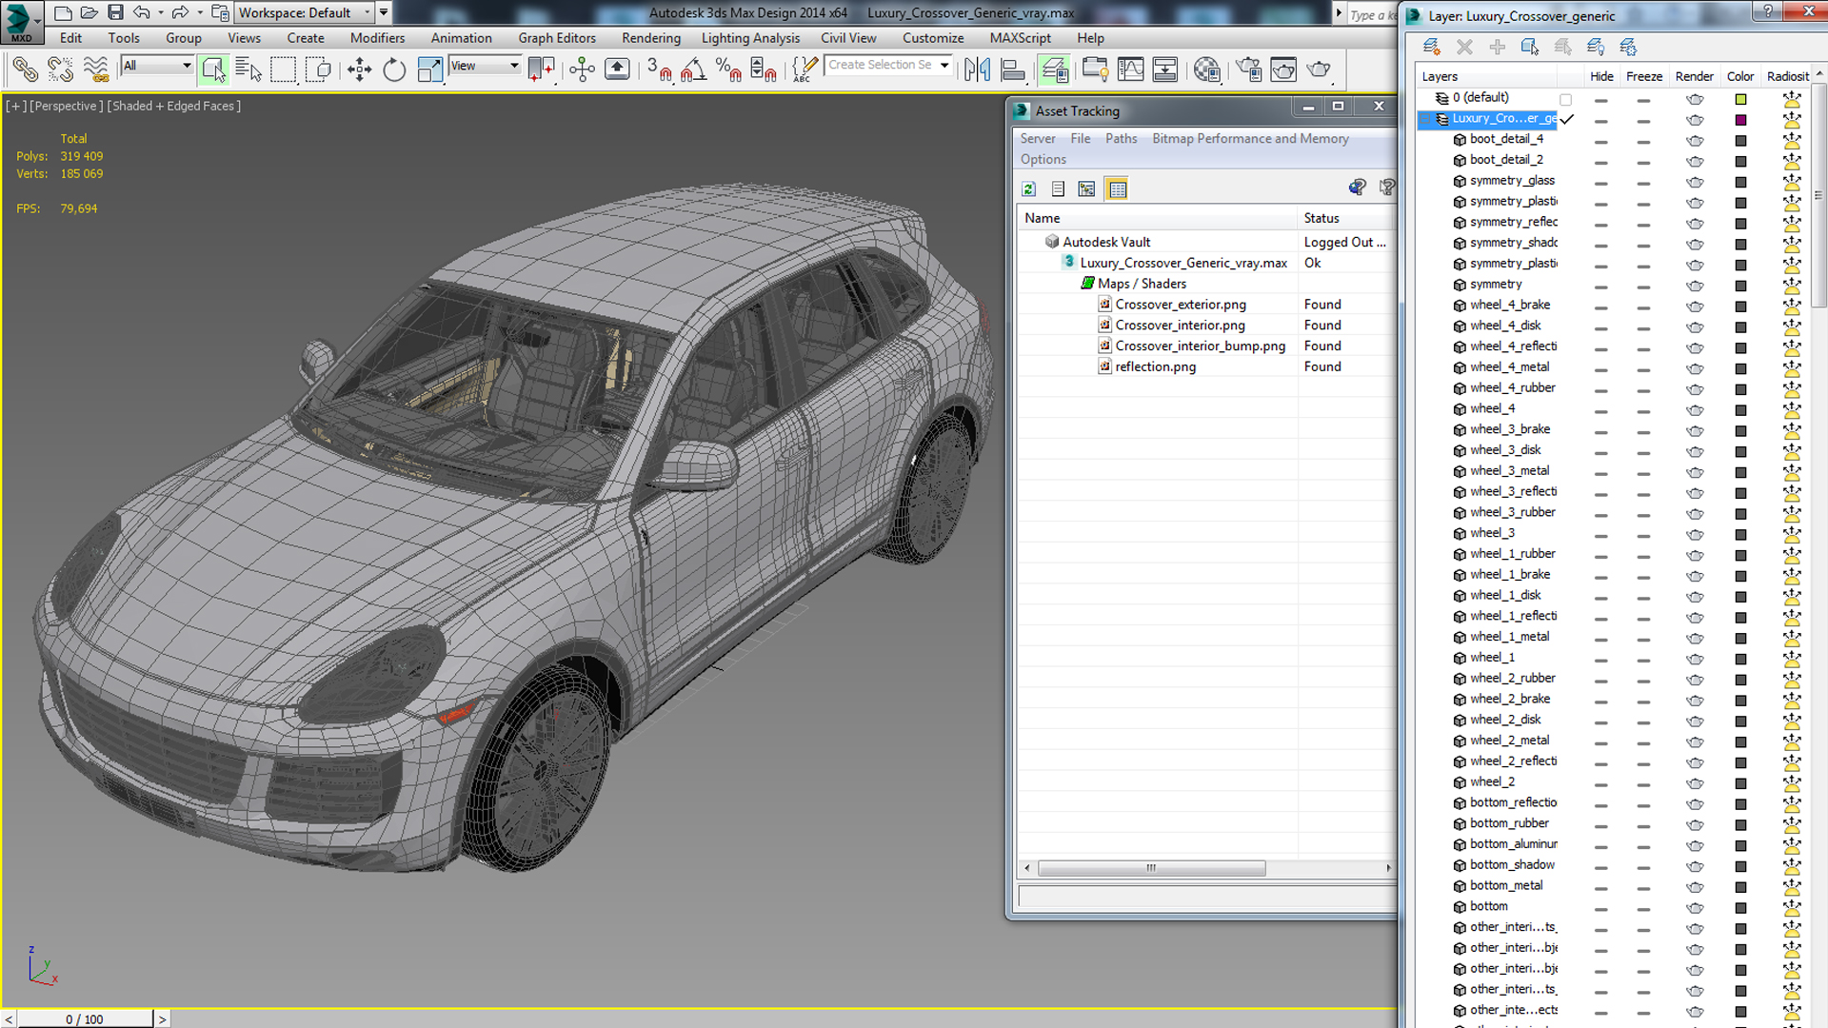Activate the Select Object tool
The width and height of the screenshot is (1828, 1028).
tap(213, 69)
